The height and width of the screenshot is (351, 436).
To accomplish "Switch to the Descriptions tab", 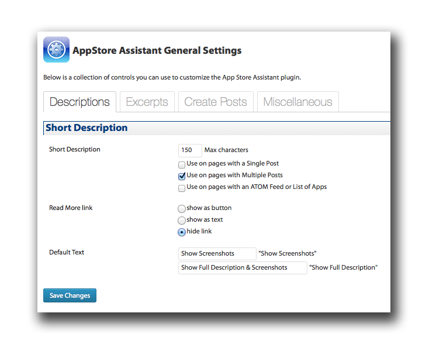I will (x=79, y=102).
